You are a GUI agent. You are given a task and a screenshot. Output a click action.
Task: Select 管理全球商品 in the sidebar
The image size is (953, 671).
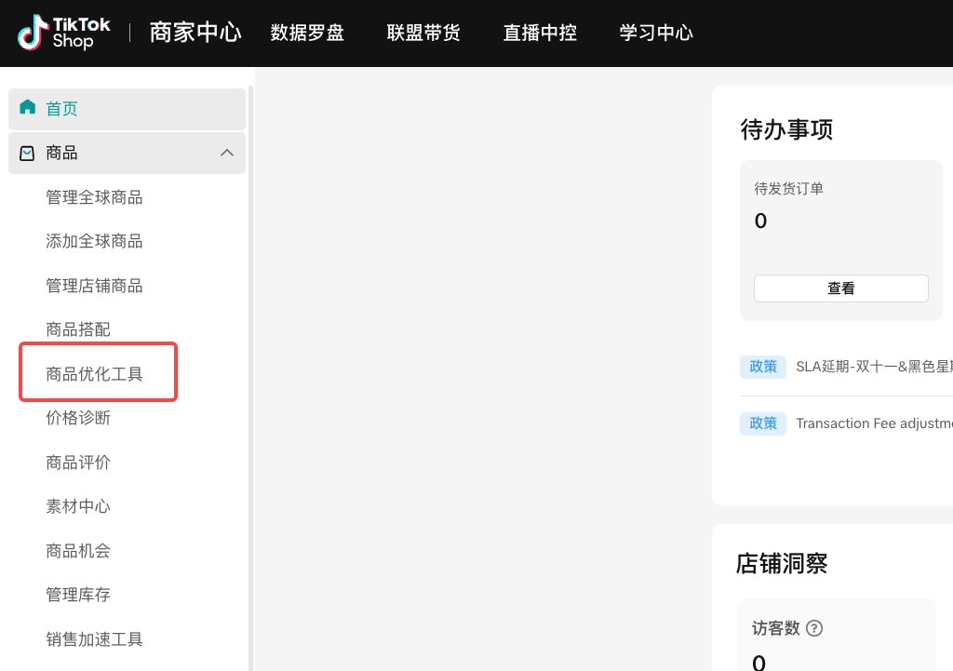tap(94, 197)
